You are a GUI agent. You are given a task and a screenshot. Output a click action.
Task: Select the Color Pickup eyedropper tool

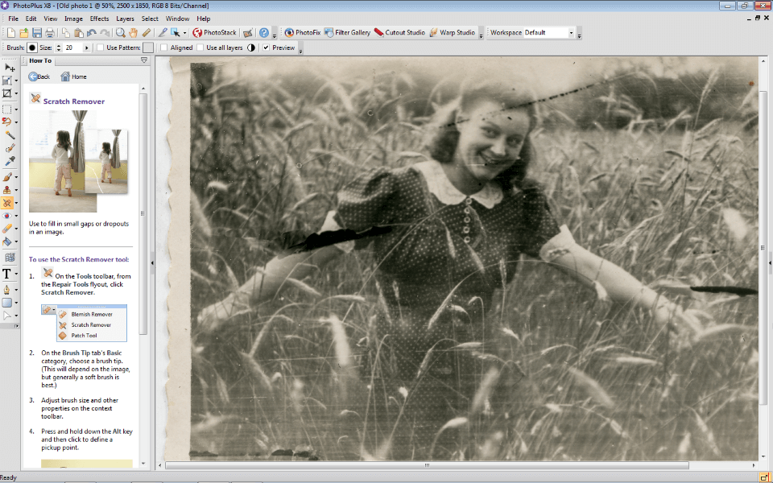[x=9, y=161]
